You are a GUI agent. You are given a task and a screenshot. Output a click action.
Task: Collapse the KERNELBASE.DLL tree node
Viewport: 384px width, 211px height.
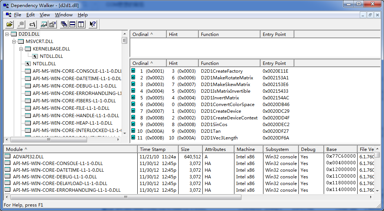[x=21, y=49]
